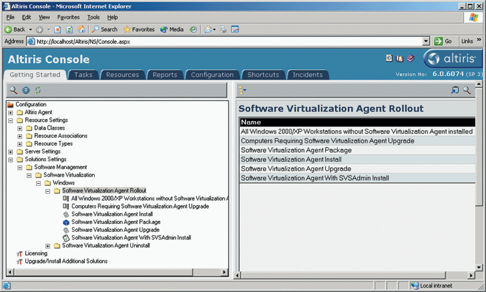Click the first small icon beside the altiris logo

[389, 58]
